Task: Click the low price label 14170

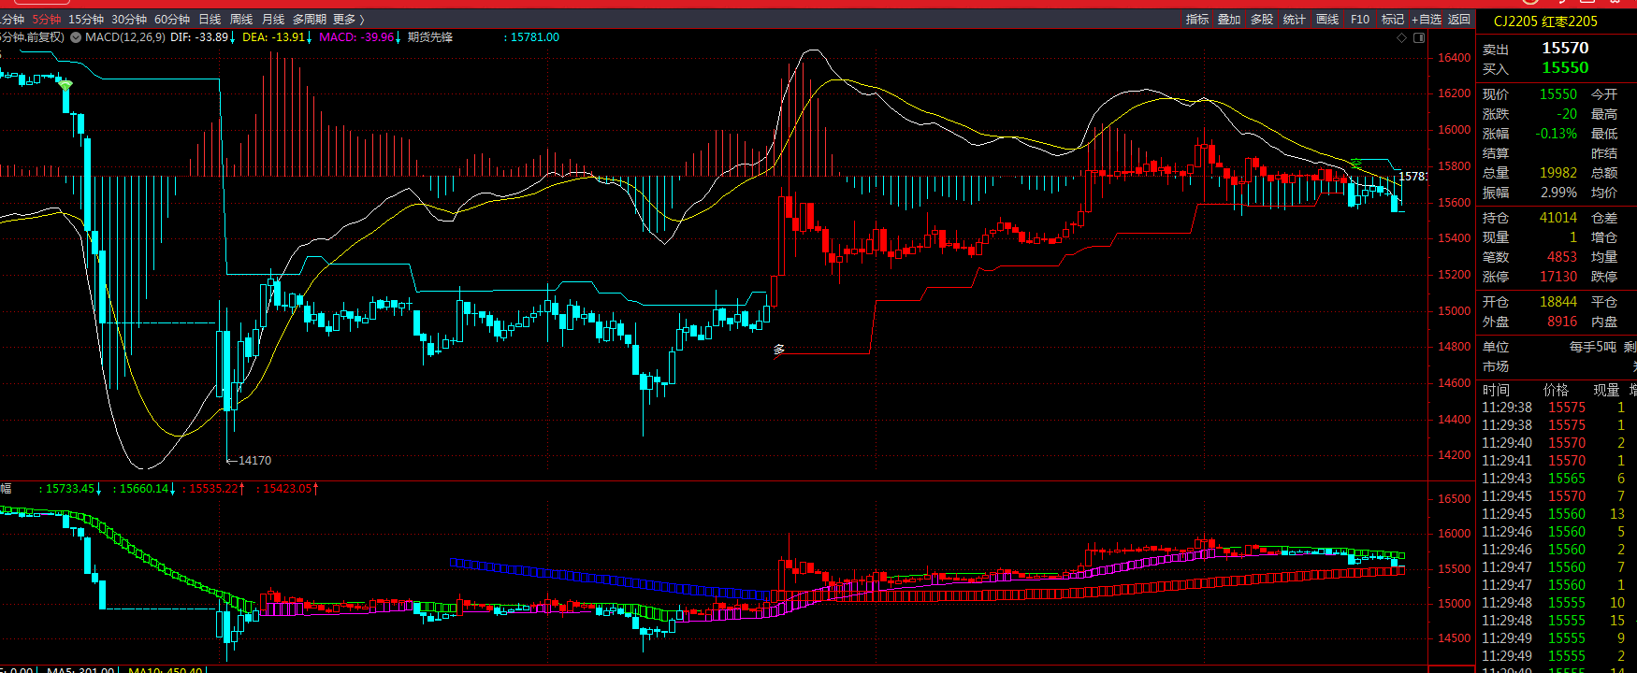Action: click(x=254, y=460)
